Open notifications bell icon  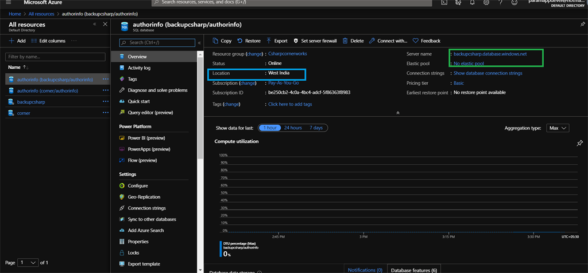pos(472,2)
